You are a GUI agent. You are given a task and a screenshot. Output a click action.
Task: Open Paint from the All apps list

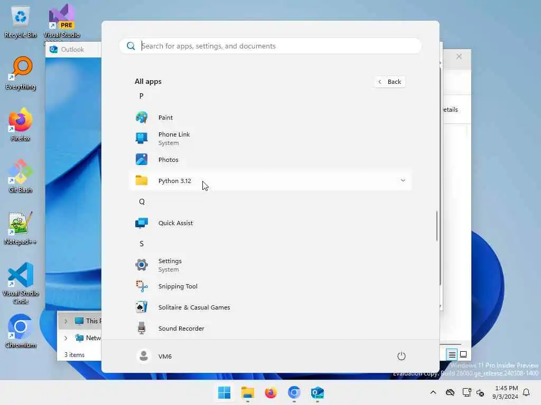point(270,118)
